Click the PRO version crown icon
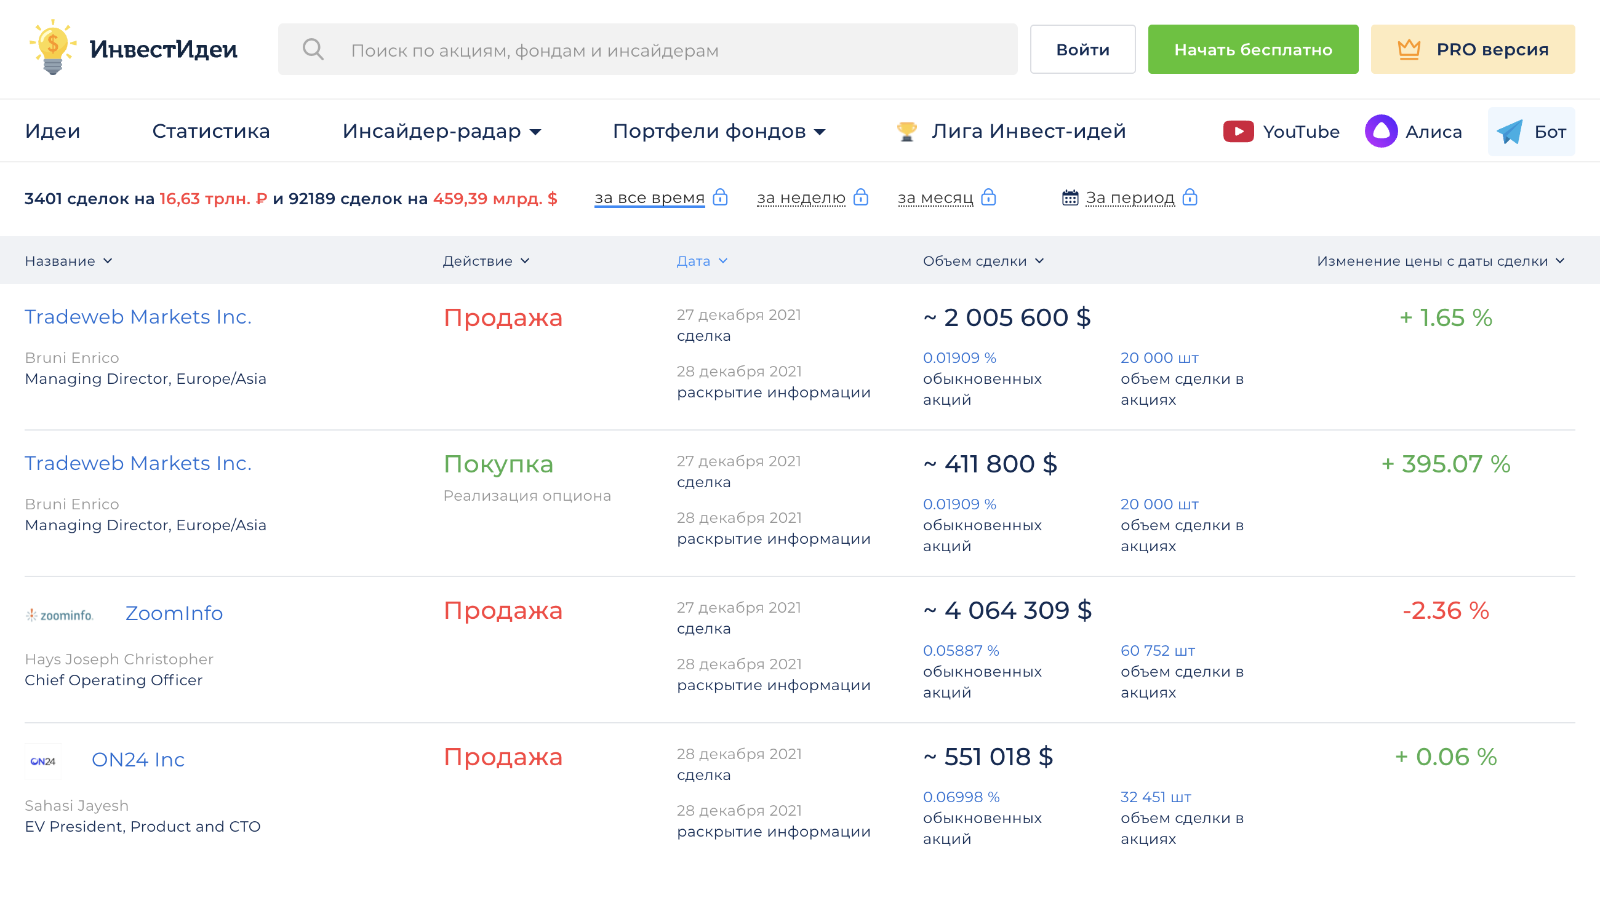The image size is (1600, 903). (x=1409, y=49)
